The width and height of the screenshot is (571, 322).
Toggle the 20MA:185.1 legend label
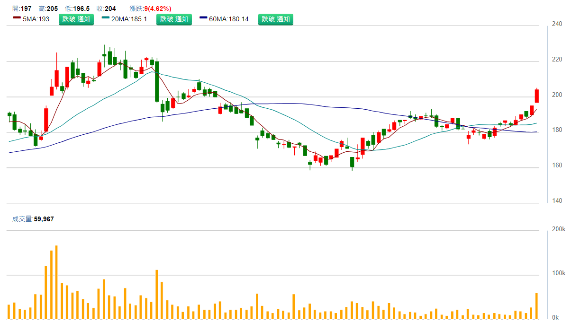click(x=129, y=19)
